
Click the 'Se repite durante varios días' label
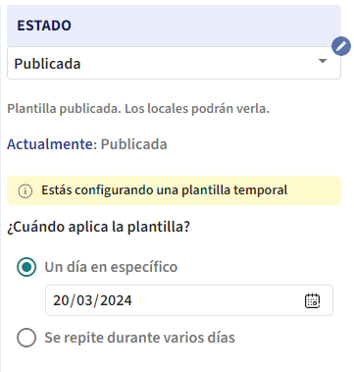point(140,338)
